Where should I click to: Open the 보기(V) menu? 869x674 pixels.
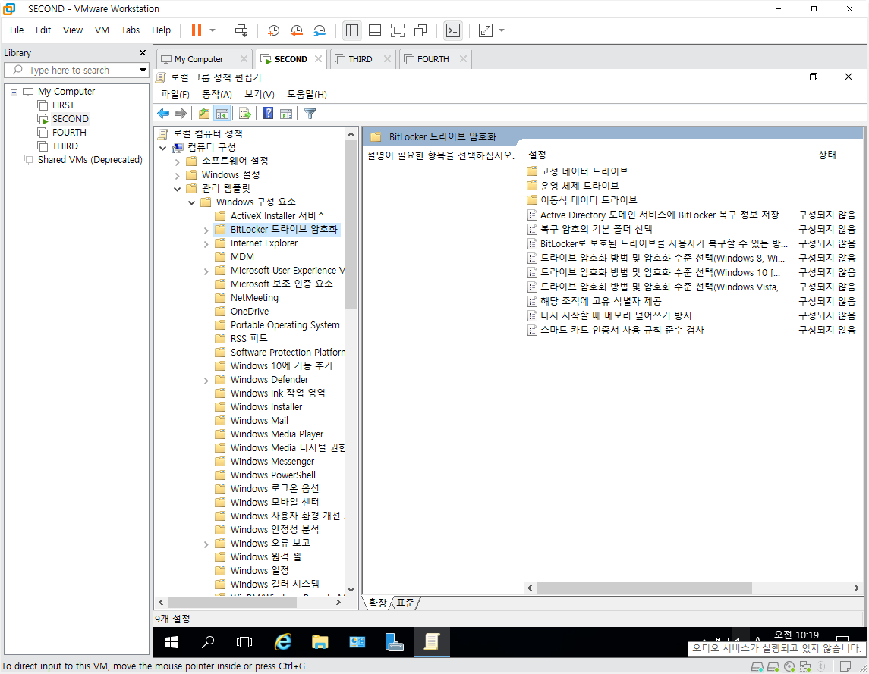260,95
